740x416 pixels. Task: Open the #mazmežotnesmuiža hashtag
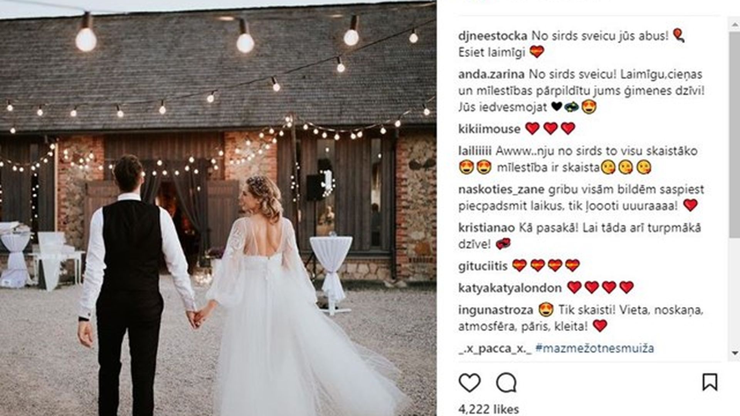coord(595,348)
